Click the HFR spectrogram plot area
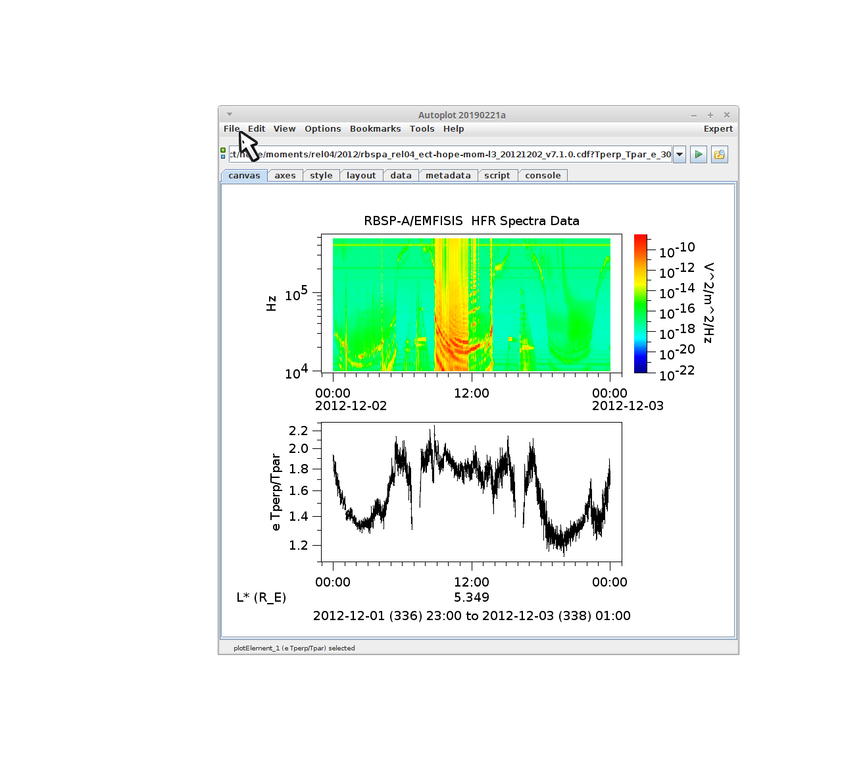 471,304
